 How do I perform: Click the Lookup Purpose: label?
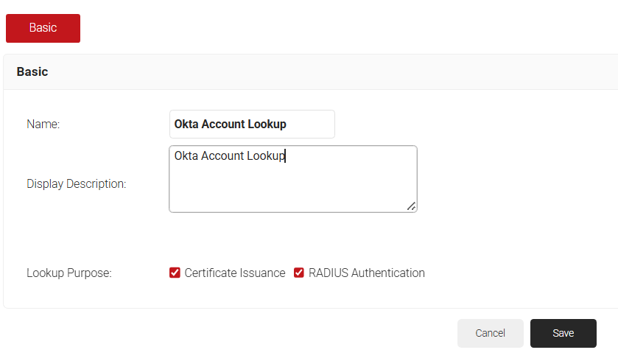tap(69, 273)
